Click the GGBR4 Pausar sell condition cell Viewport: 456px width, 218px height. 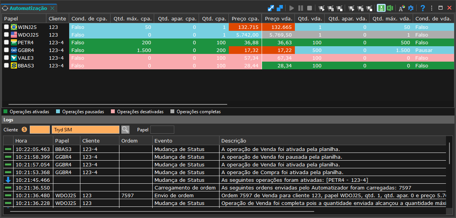433,50
